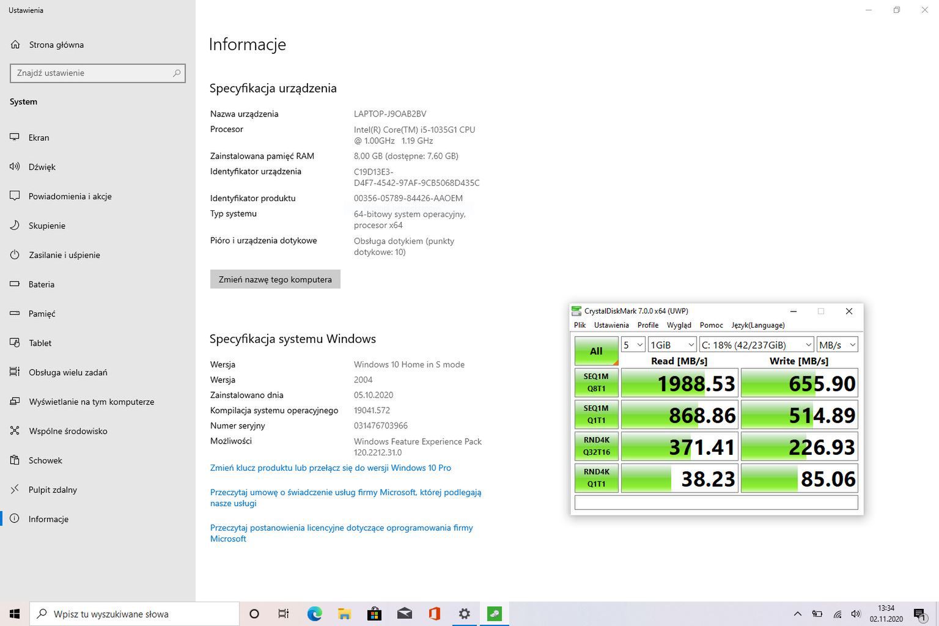Viewport: 939px width, 626px height.
Task: Click the SEQ1M Q8T1 read result 1988.53
Action: click(x=680, y=383)
